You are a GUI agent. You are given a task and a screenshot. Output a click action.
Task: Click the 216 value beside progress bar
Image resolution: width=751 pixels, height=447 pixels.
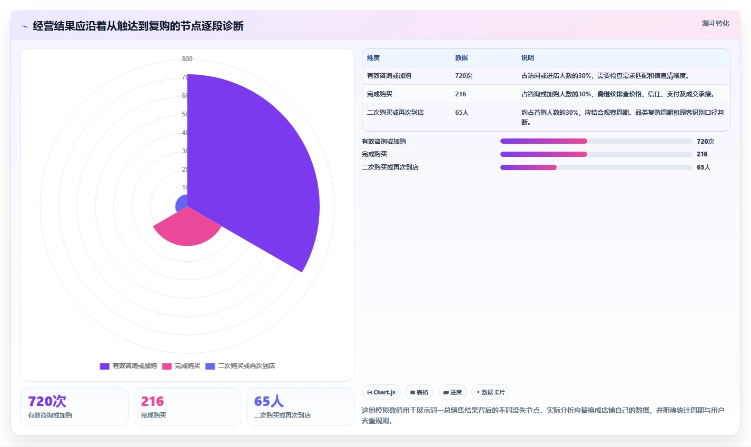(x=702, y=154)
